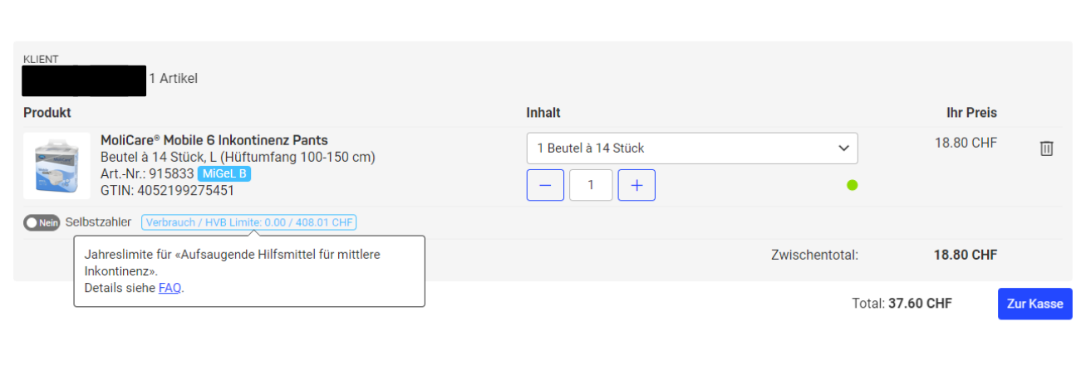Delete the MoliCare item with trash icon
The width and height of the screenshot is (1091, 370).
pos(1046,148)
